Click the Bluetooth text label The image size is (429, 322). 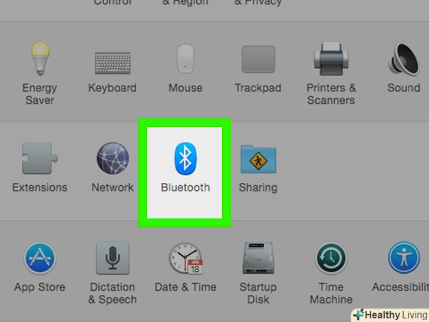185,188
